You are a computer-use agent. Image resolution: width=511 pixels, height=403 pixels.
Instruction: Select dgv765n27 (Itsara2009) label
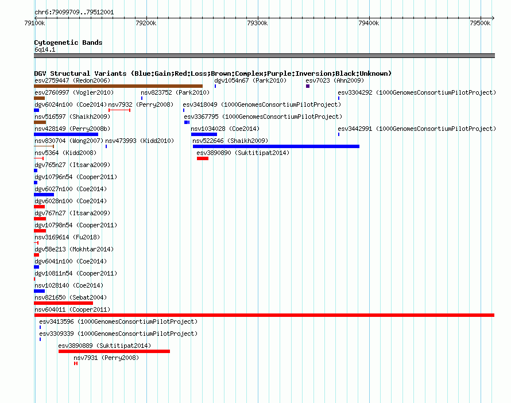coord(72,165)
